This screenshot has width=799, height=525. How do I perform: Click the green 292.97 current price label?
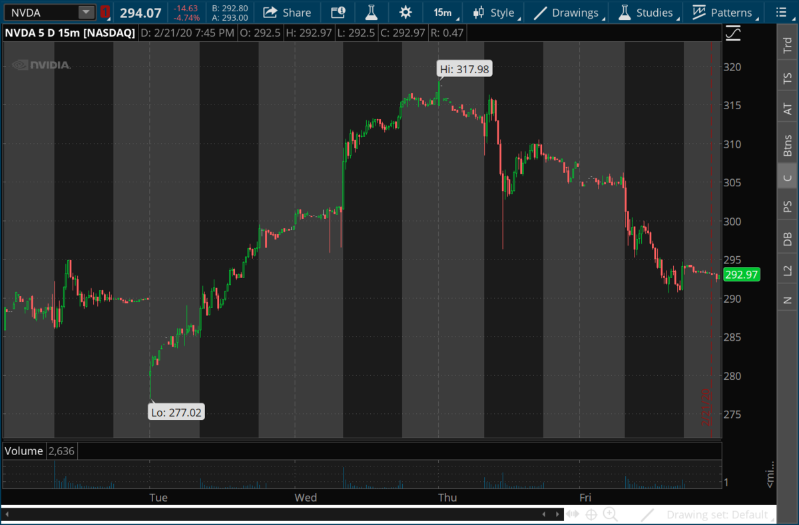click(x=741, y=274)
